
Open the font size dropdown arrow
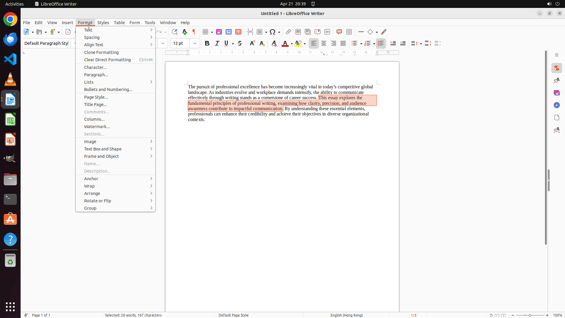click(x=195, y=43)
